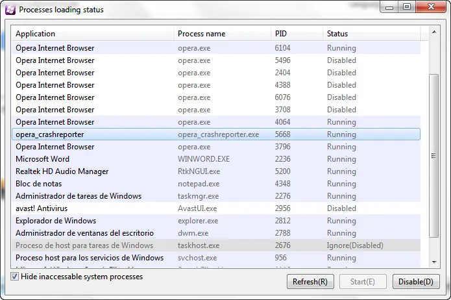Select the opera_crashreporter row
The image size is (451, 300).
pos(216,134)
